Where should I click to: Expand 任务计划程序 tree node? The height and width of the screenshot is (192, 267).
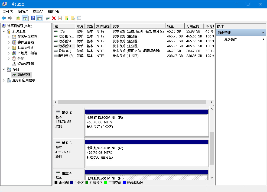[9, 37]
